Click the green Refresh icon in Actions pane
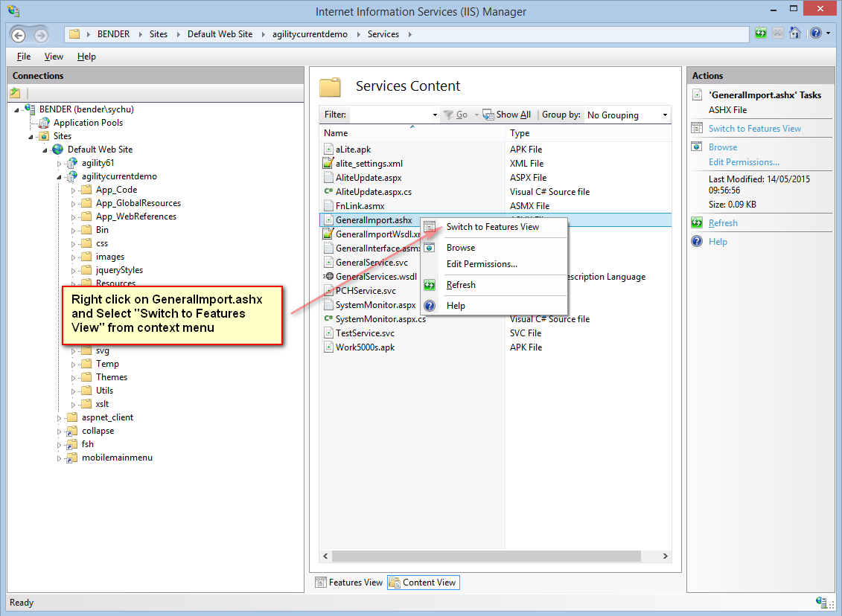Screen dimensions: 842x616 click(697, 223)
